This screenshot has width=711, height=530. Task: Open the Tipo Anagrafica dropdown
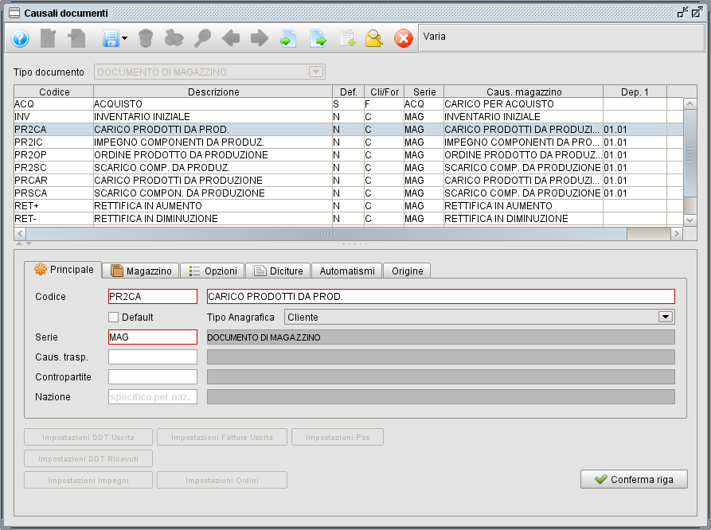tap(666, 316)
